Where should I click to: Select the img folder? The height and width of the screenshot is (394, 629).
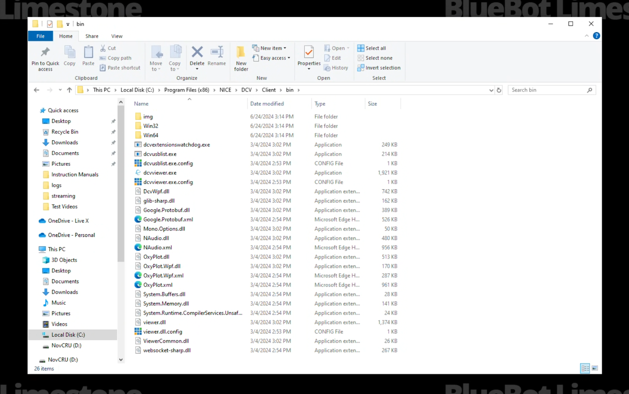click(x=148, y=116)
